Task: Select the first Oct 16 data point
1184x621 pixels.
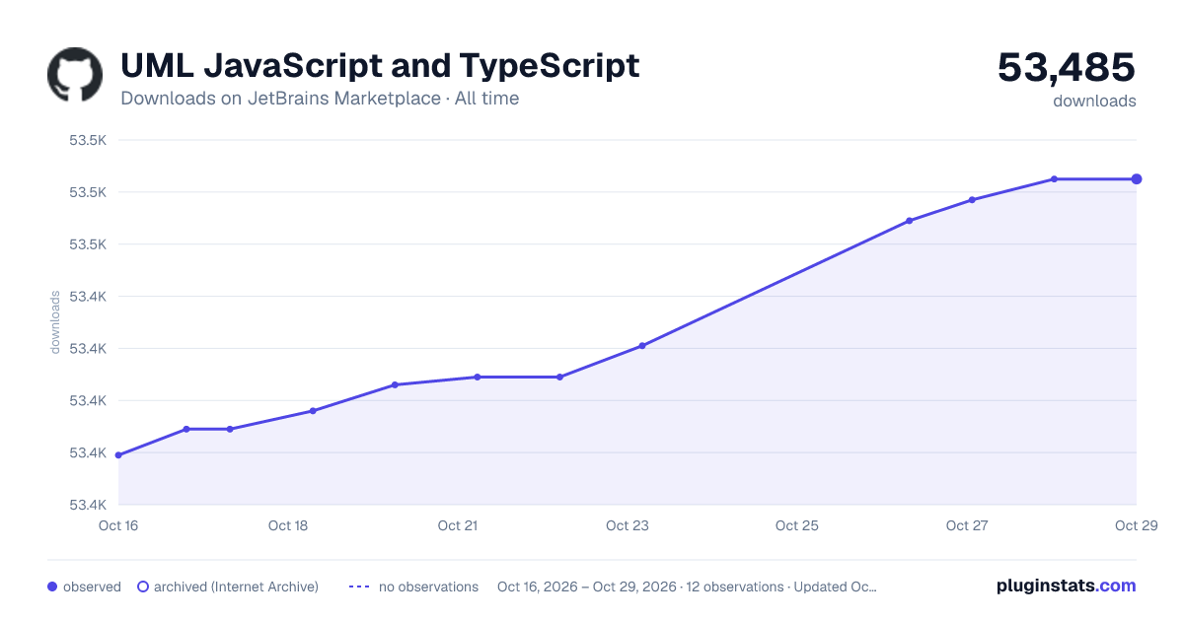Action: click(118, 455)
